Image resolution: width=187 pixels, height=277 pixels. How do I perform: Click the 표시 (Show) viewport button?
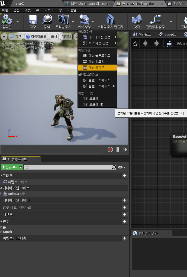coord(54,37)
